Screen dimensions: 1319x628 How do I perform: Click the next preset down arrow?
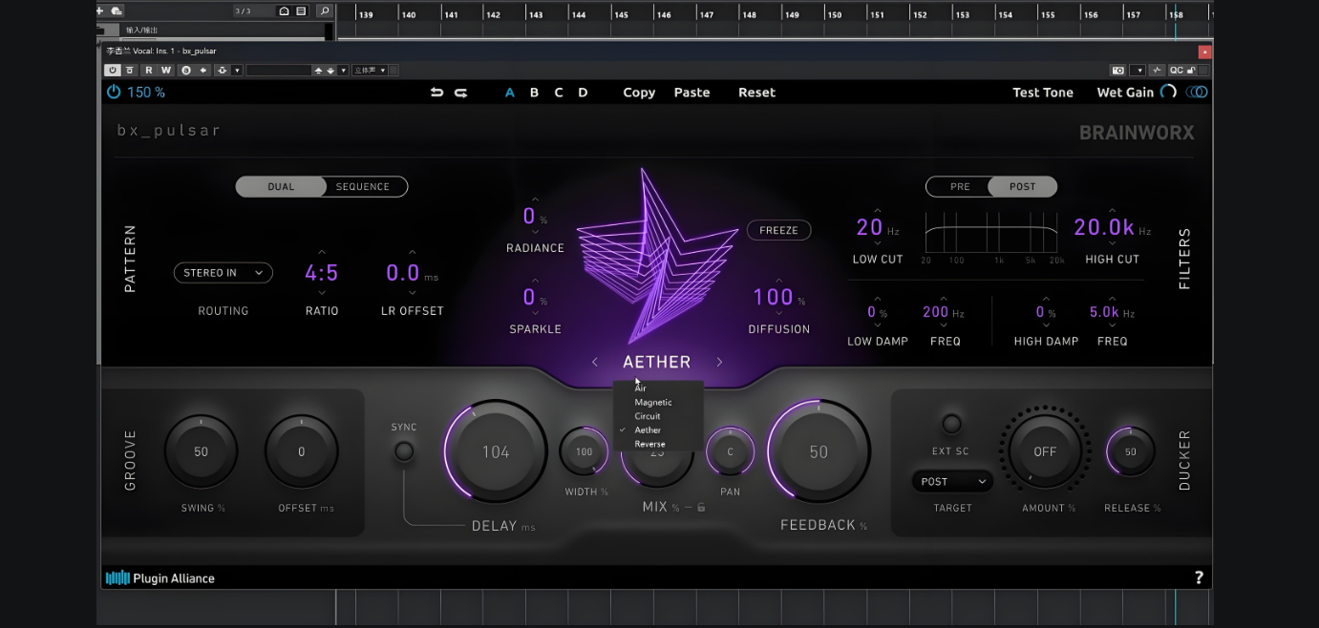click(x=330, y=71)
